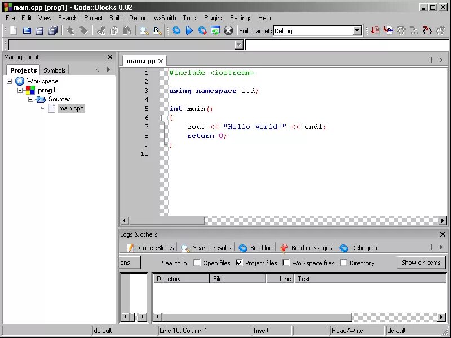Click the Redo arrow icon
This screenshot has width=451, height=338.
(83, 30)
